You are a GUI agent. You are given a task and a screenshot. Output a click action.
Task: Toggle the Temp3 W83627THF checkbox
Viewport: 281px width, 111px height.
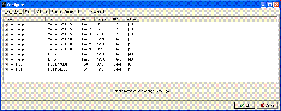coord(12,34)
